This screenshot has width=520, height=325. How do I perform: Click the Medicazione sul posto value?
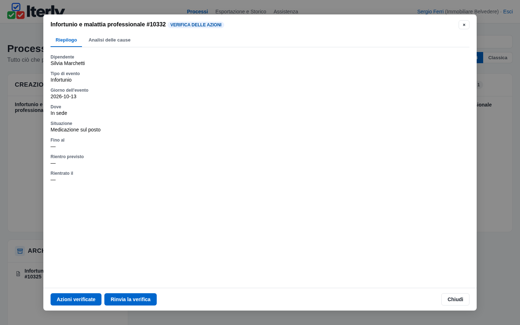(x=75, y=130)
